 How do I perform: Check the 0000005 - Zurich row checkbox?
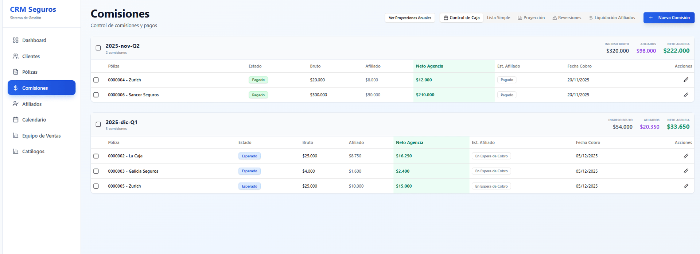96,186
